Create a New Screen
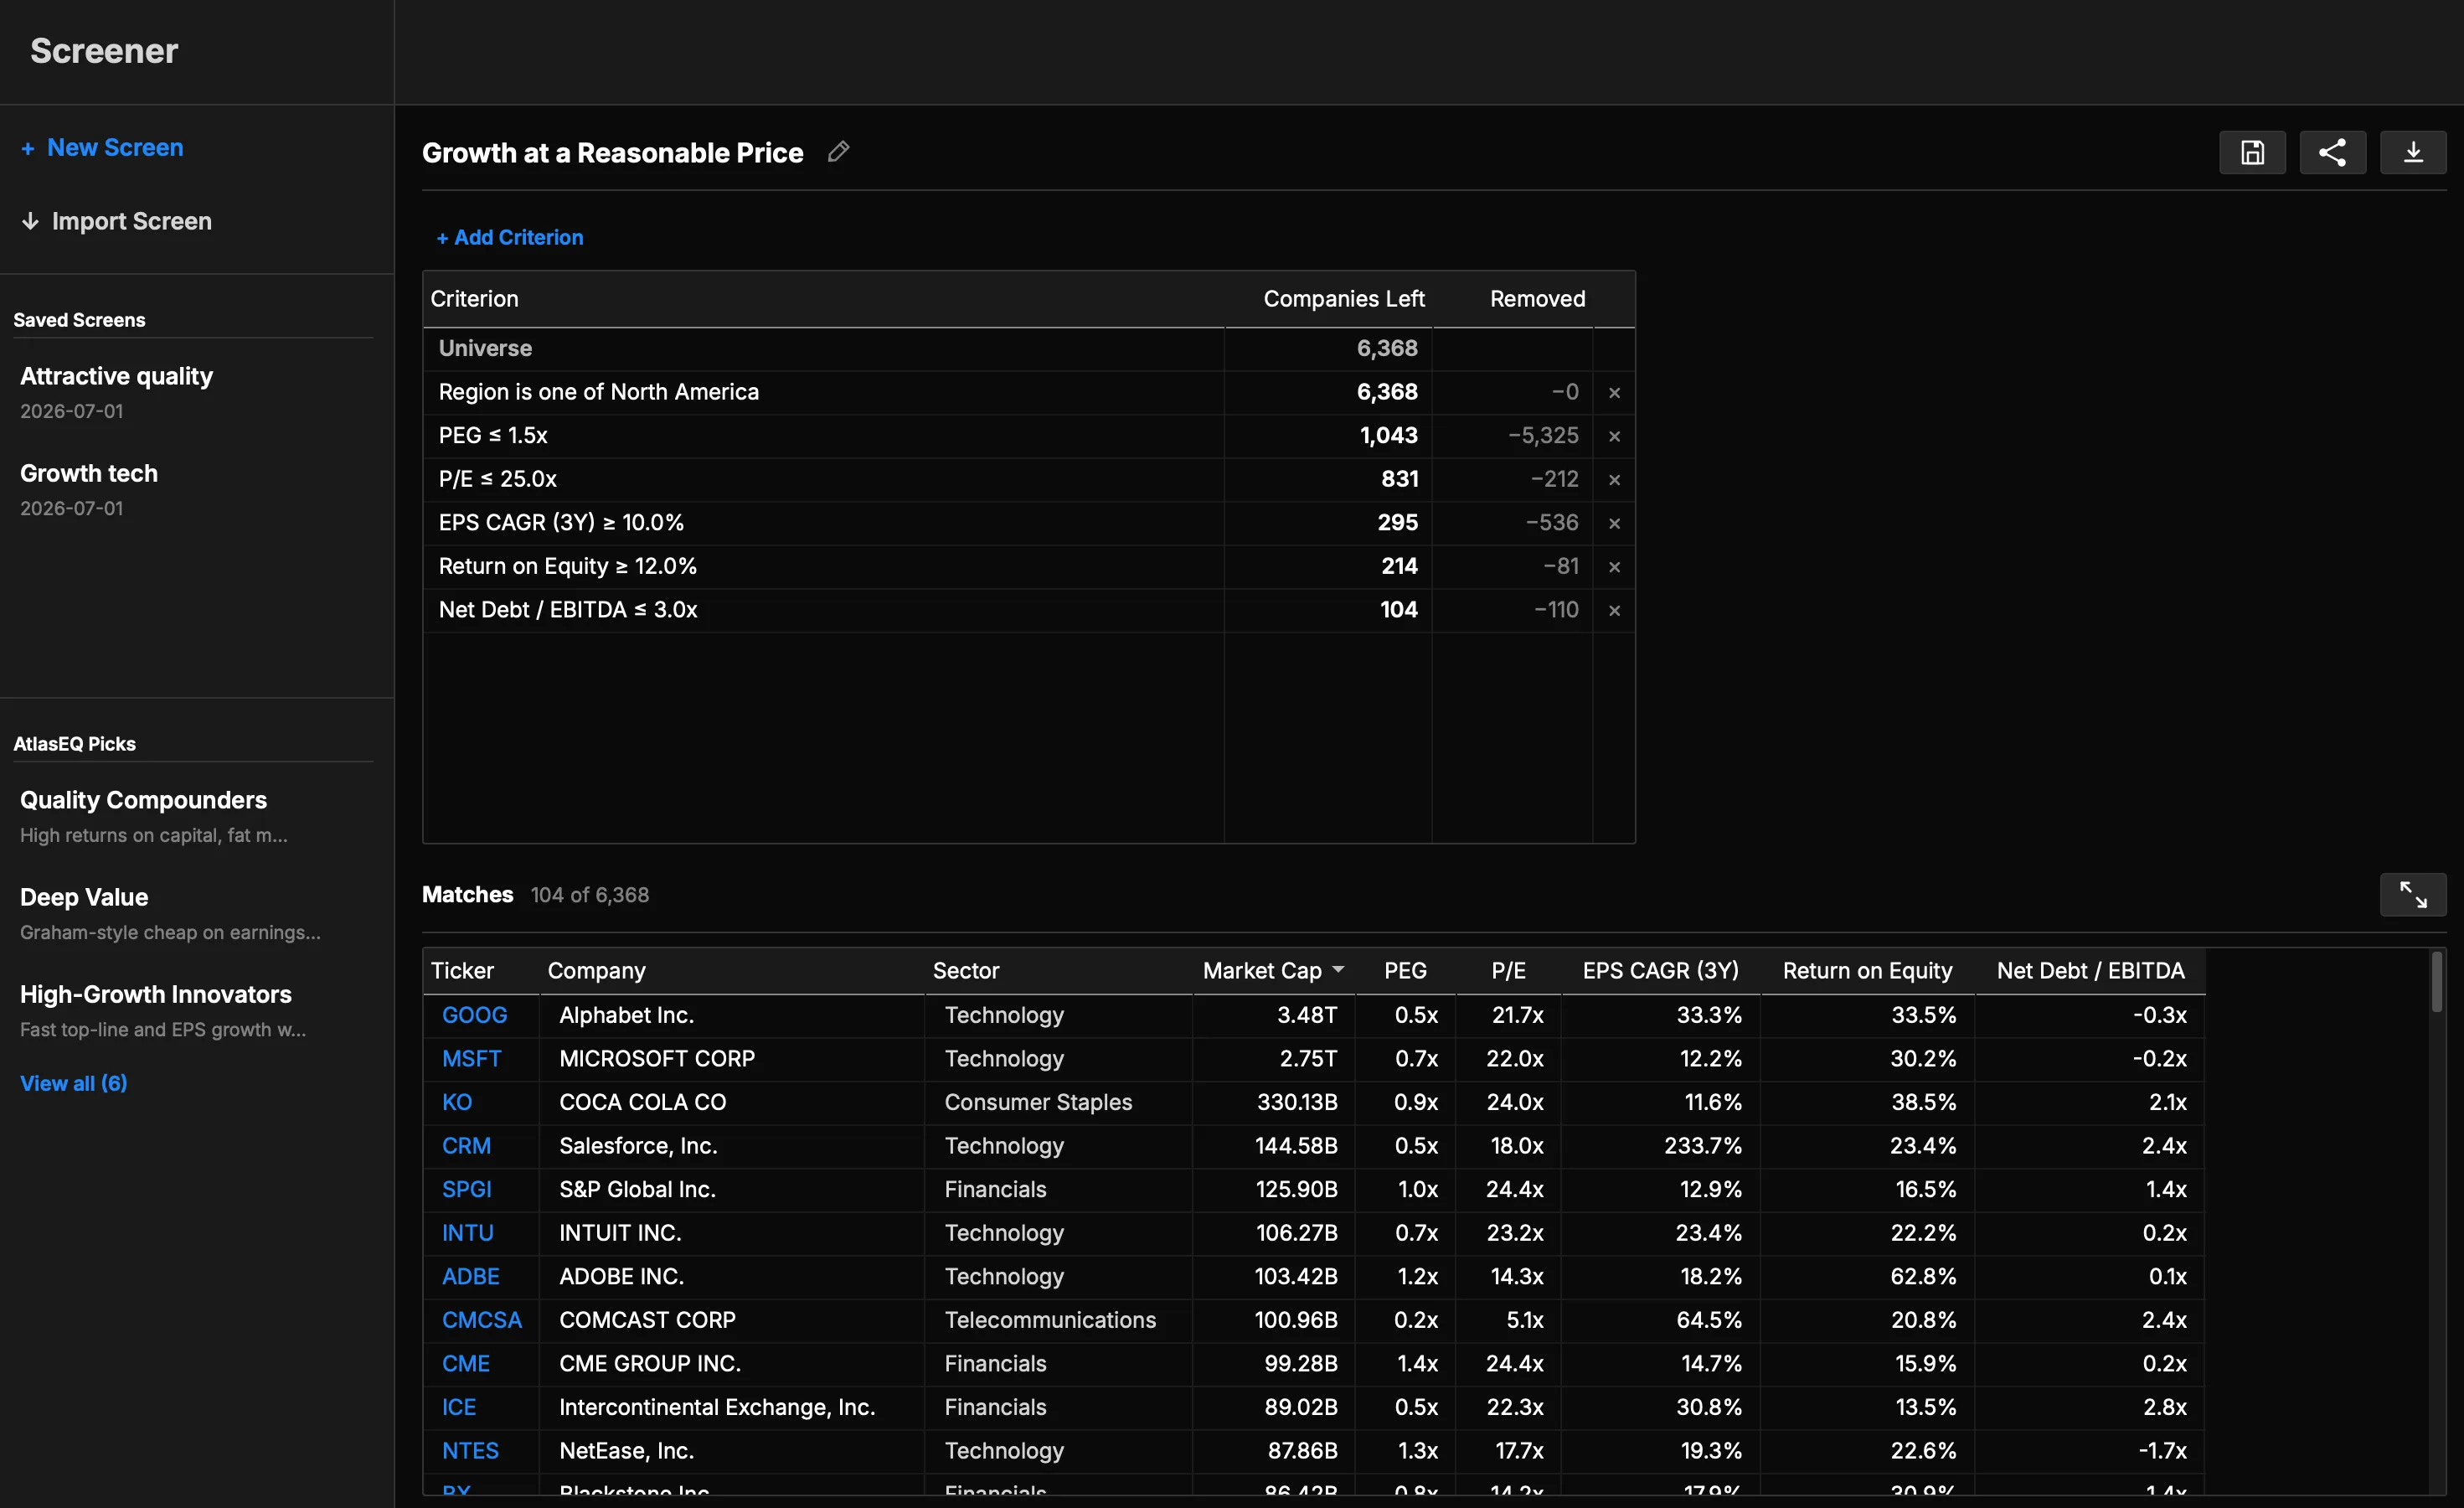Screen dimensions: 2464x1508 tap(102, 148)
